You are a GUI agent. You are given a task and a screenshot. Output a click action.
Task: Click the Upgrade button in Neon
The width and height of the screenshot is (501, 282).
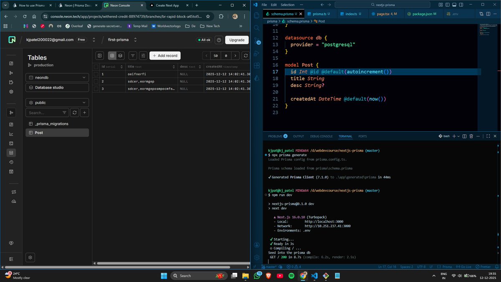coord(237,40)
